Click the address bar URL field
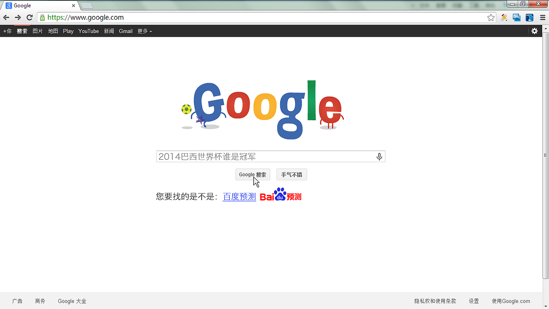549x309 pixels. (266, 18)
